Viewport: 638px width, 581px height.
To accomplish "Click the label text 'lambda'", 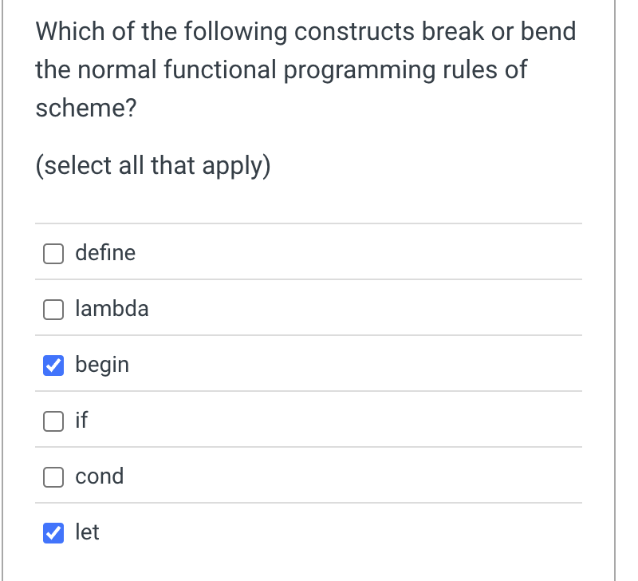I will [x=112, y=309].
